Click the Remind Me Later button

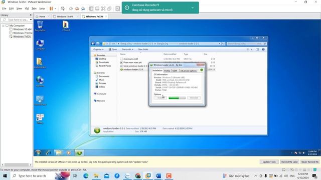pos(289,162)
